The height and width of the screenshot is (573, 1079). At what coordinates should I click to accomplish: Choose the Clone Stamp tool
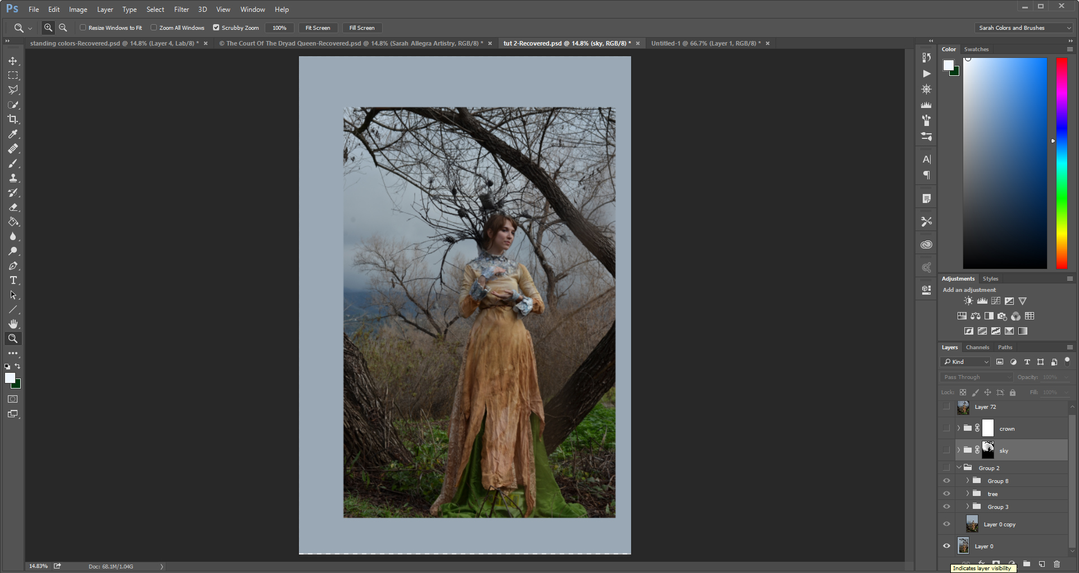tap(13, 178)
